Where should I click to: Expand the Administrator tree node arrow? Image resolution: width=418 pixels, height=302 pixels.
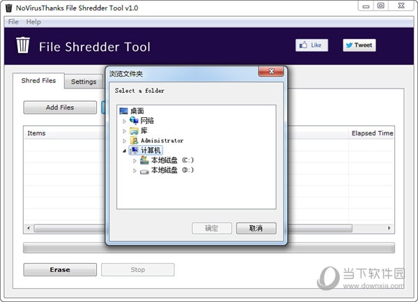click(x=125, y=141)
